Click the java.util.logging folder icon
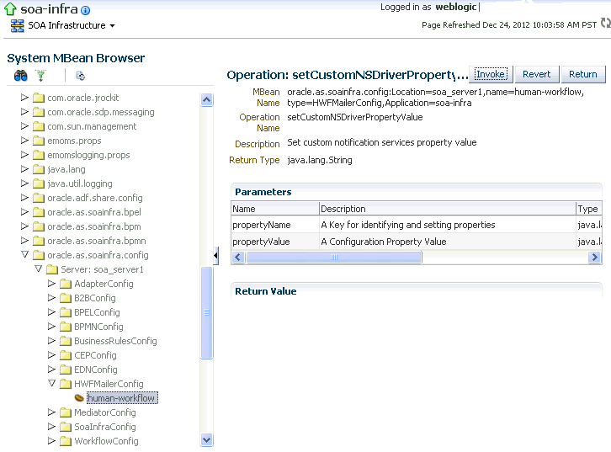The image size is (611, 452). tap(39, 183)
